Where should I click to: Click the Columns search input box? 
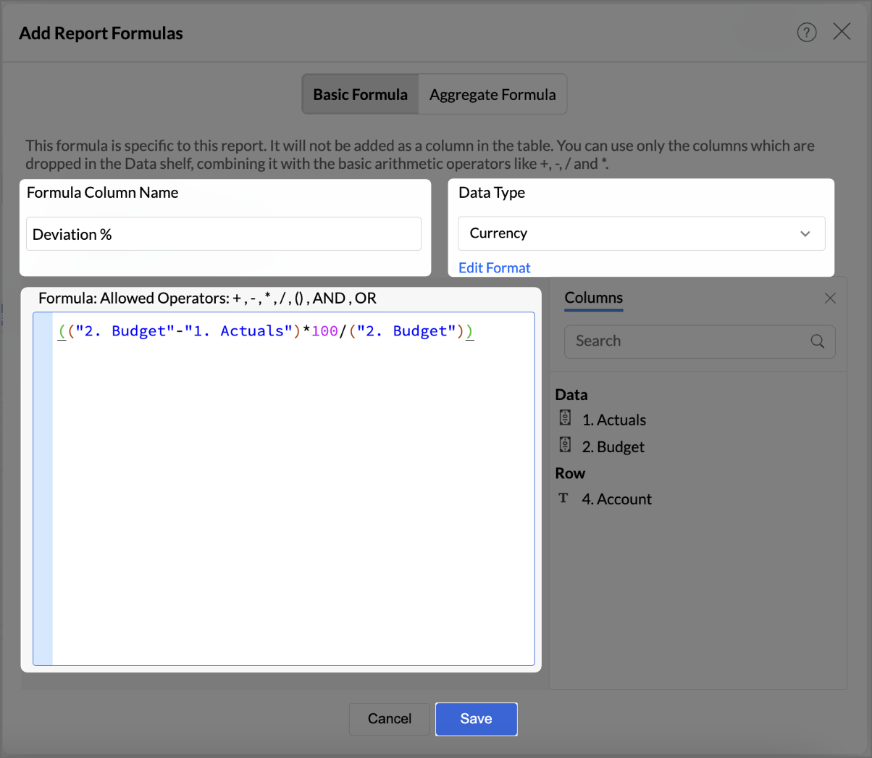pos(688,341)
